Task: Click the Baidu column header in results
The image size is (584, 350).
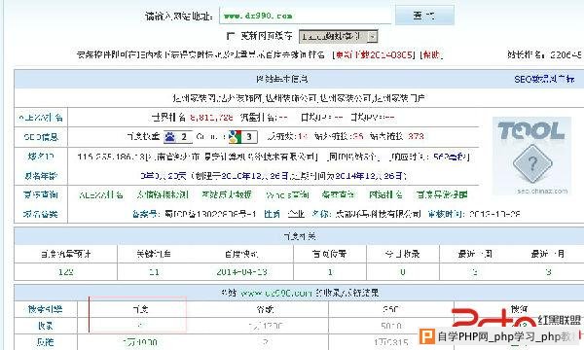Action: pyautogui.click(x=140, y=309)
